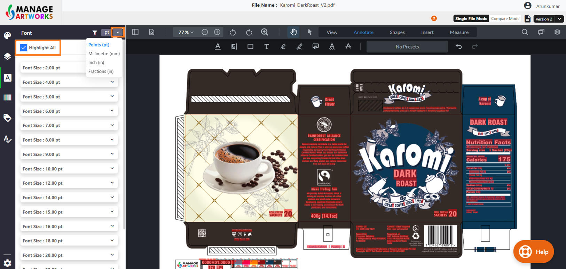
Task: Choose the rectangle annotation tool
Action: 250,47
